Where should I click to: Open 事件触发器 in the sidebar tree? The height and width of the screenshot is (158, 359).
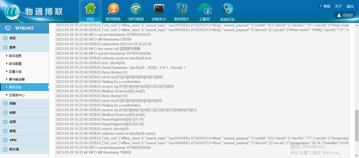17,80
